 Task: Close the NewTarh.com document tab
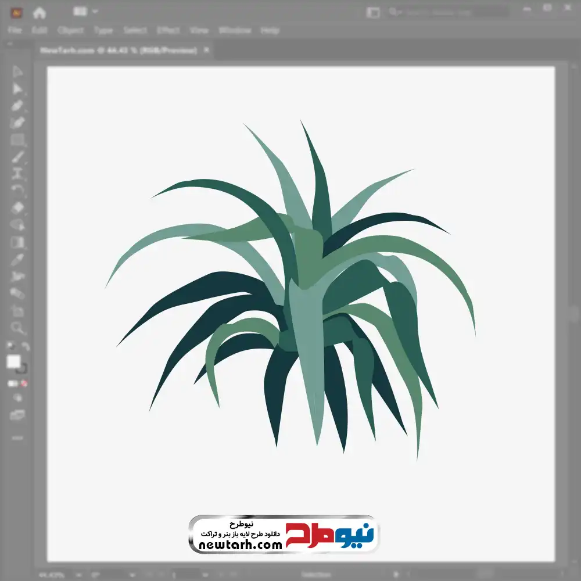click(206, 49)
